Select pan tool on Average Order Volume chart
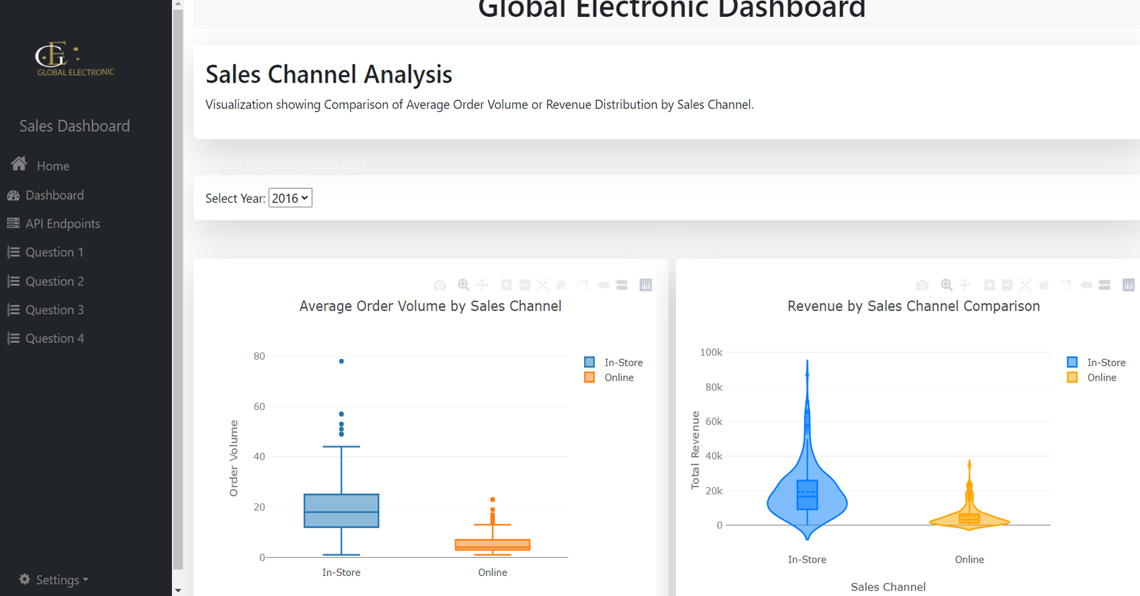The image size is (1140, 596). [x=482, y=285]
